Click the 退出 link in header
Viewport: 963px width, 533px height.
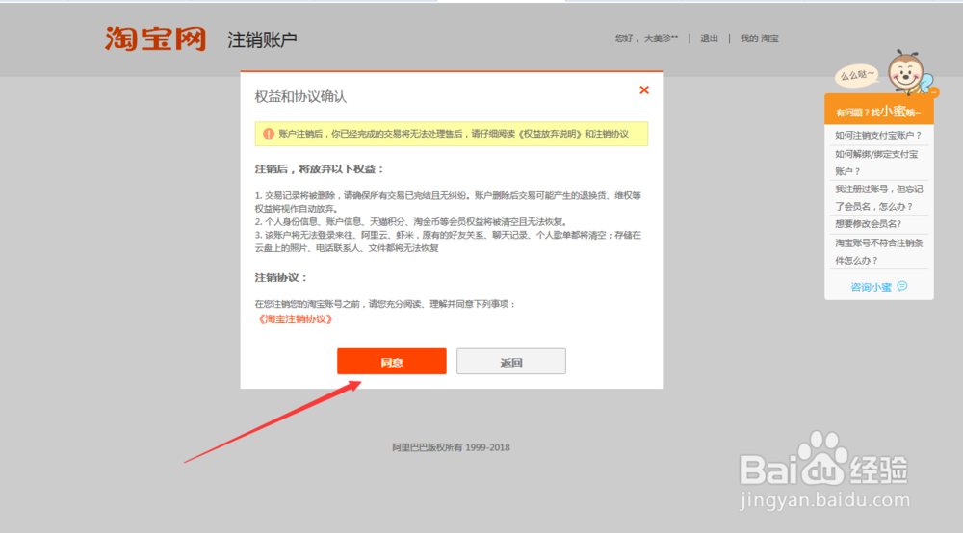[710, 38]
